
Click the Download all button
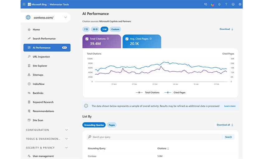tap(225, 125)
